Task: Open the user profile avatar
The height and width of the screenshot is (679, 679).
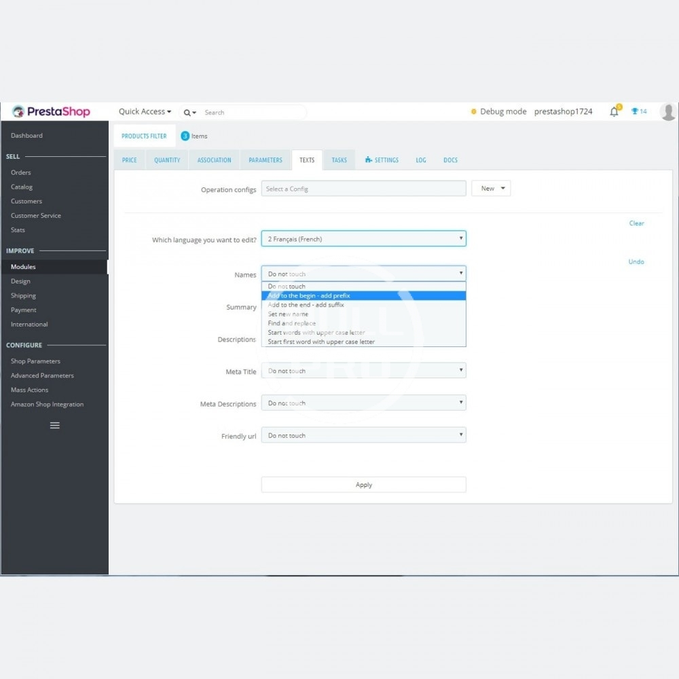Action: tap(667, 112)
